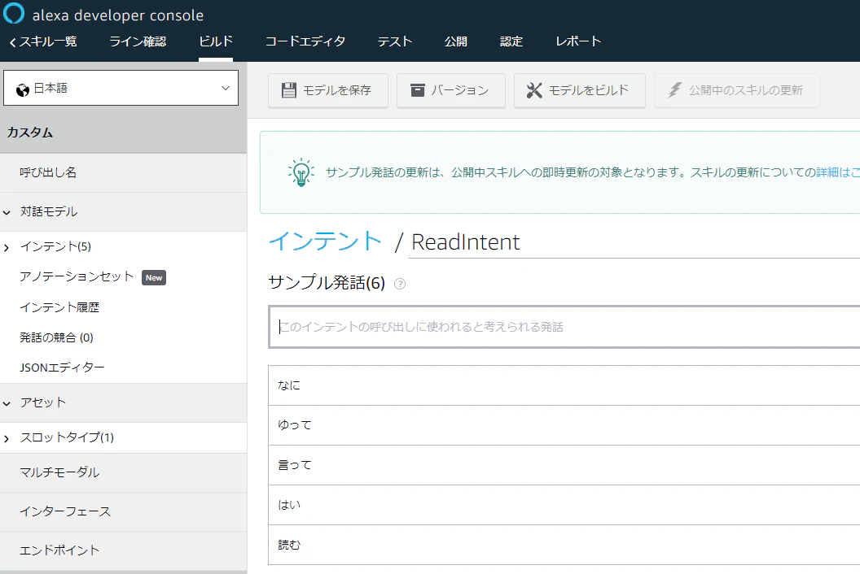Open the ライン確認 tab
The height and width of the screenshot is (574, 860).
point(138,41)
